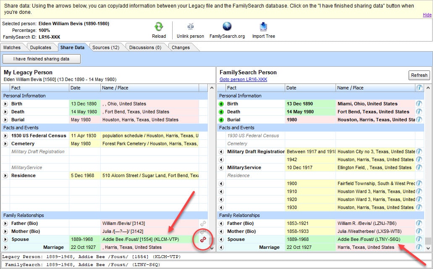The width and height of the screenshot is (433, 269).
Task: Copy FamilySearch Mother (Bio) arrow
Action: click(x=221, y=232)
